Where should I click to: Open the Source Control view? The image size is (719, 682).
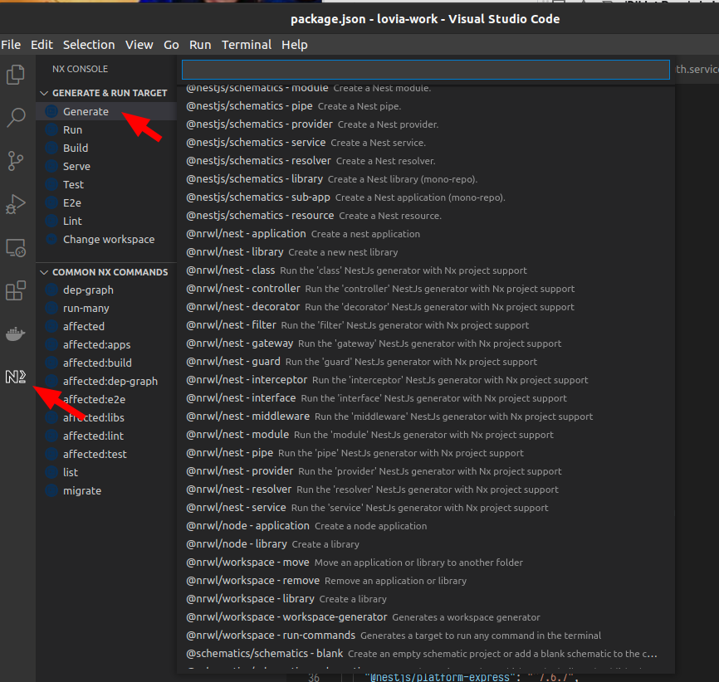[16, 161]
